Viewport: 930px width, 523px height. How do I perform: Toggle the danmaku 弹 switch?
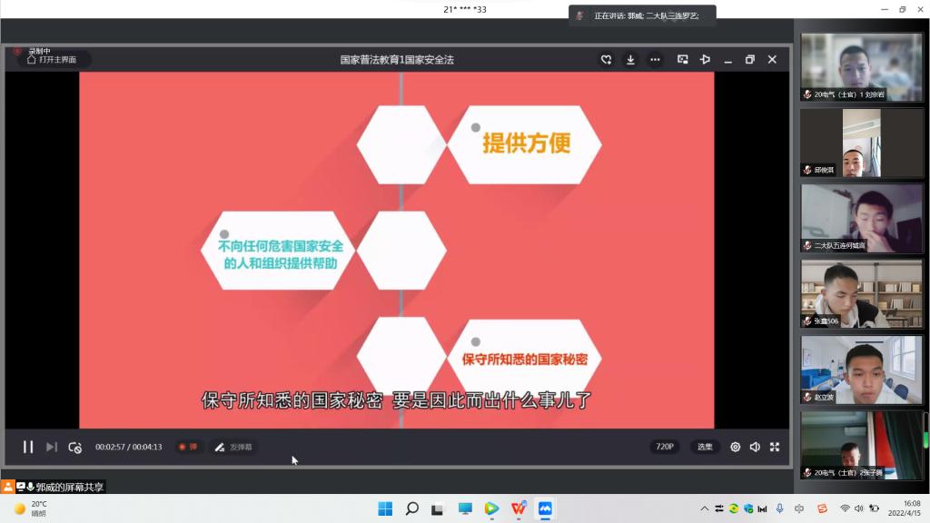point(188,447)
